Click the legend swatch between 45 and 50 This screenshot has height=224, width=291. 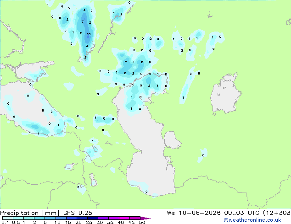click(135, 218)
